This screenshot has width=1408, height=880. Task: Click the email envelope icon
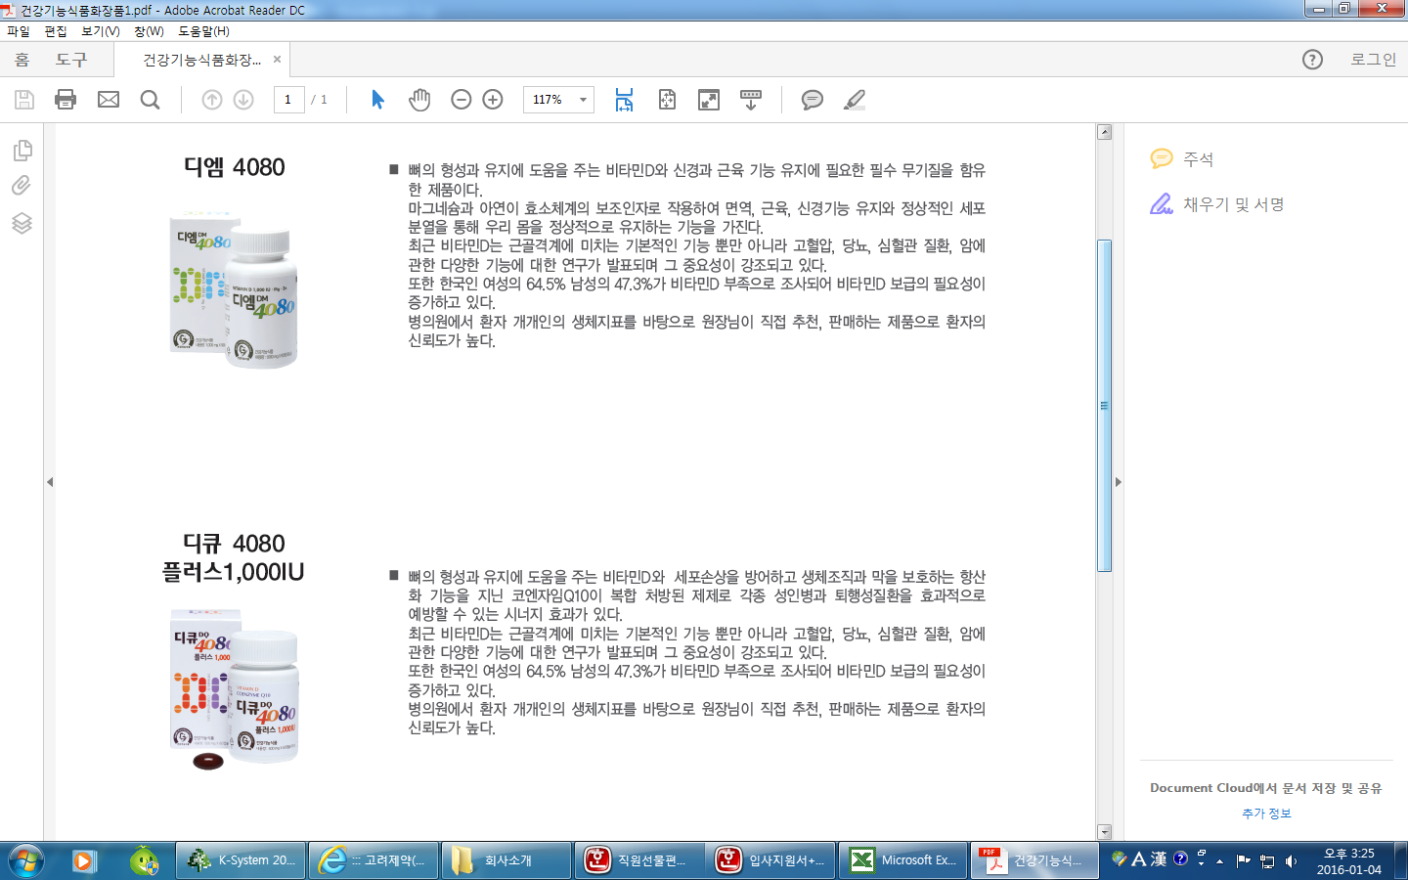tap(109, 100)
